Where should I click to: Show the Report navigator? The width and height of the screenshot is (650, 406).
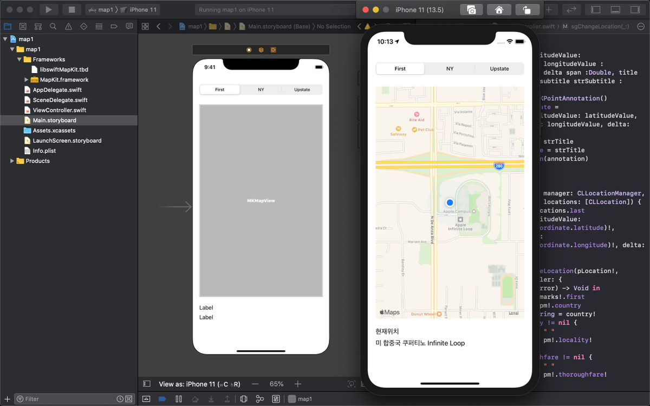pos(129,26)
